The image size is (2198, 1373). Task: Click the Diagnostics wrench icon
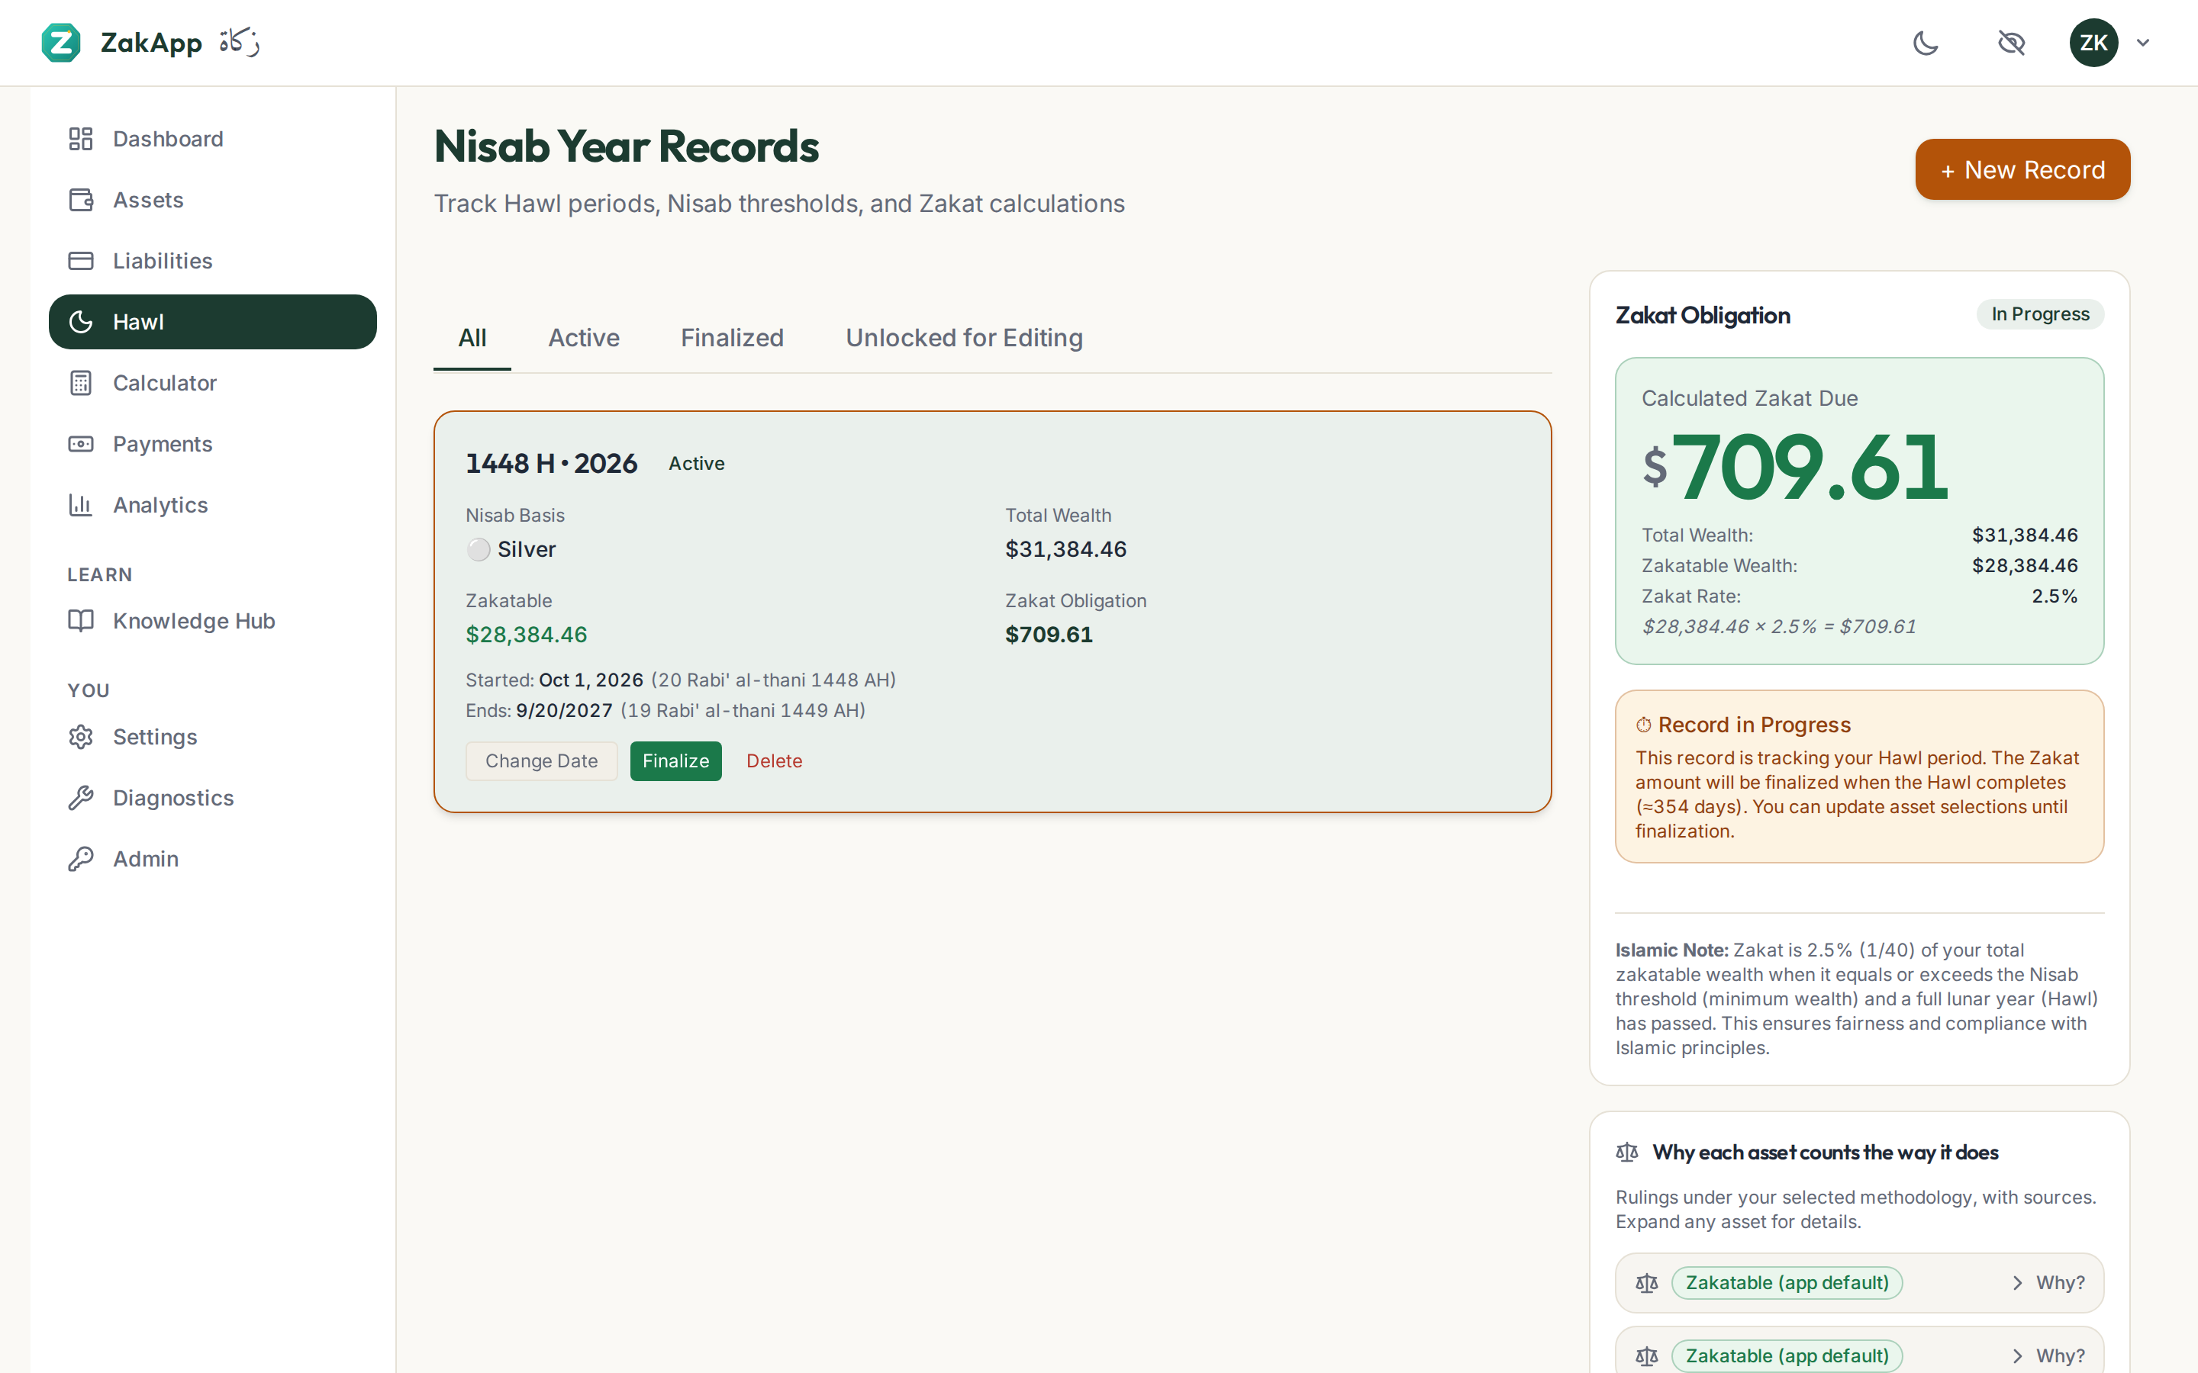tap(81, 797)
